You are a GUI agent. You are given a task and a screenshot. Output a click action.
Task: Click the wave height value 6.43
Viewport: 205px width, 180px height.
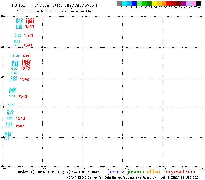pos(14,73)
